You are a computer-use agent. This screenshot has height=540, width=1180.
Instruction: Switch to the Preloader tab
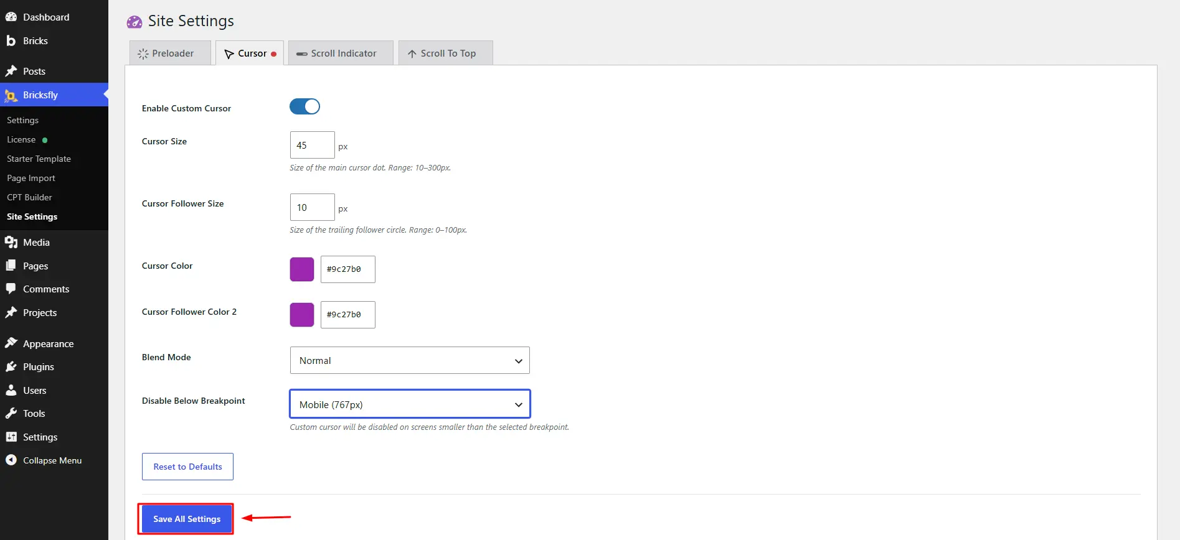click(166, 53)
